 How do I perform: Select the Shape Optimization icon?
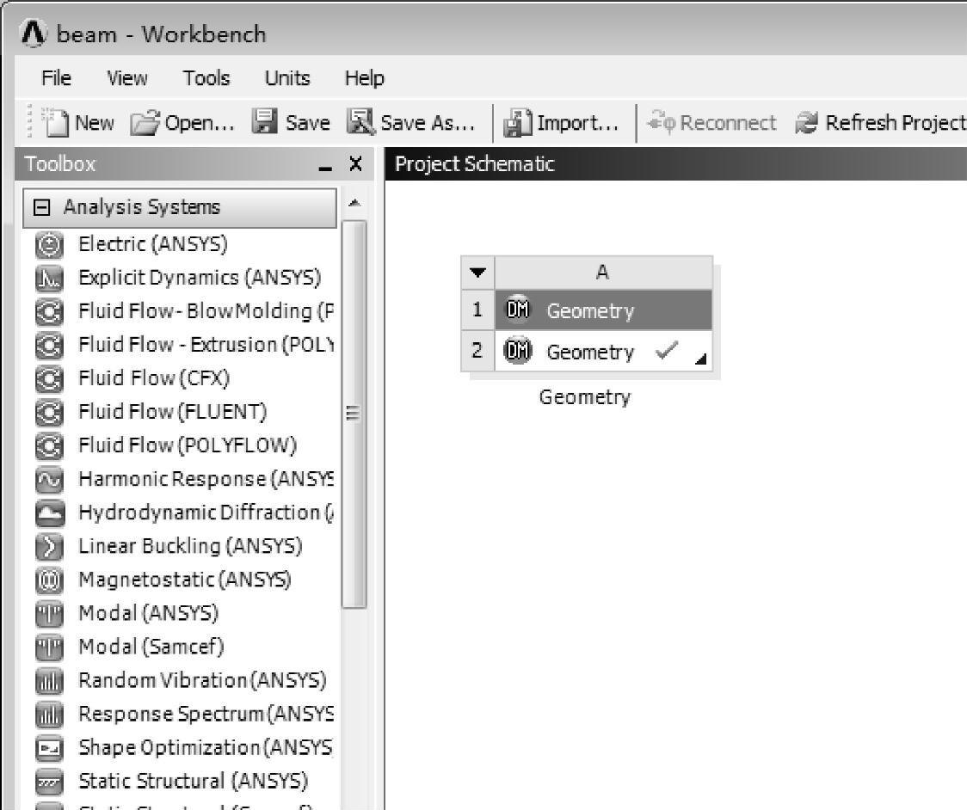pos(49,748)
